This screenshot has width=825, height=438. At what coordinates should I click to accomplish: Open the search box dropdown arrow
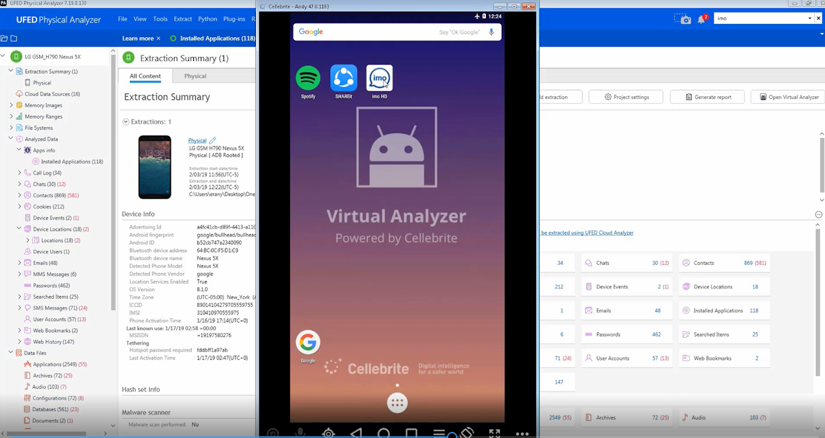(809, 19)
